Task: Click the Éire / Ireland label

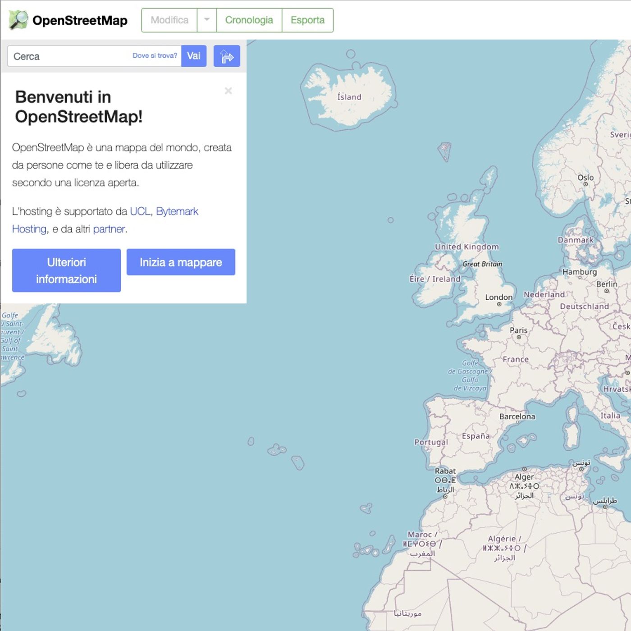Action: point(435,279)
